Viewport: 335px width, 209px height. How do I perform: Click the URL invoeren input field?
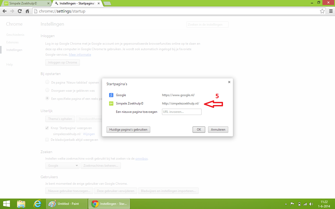(x=182, y=112)
